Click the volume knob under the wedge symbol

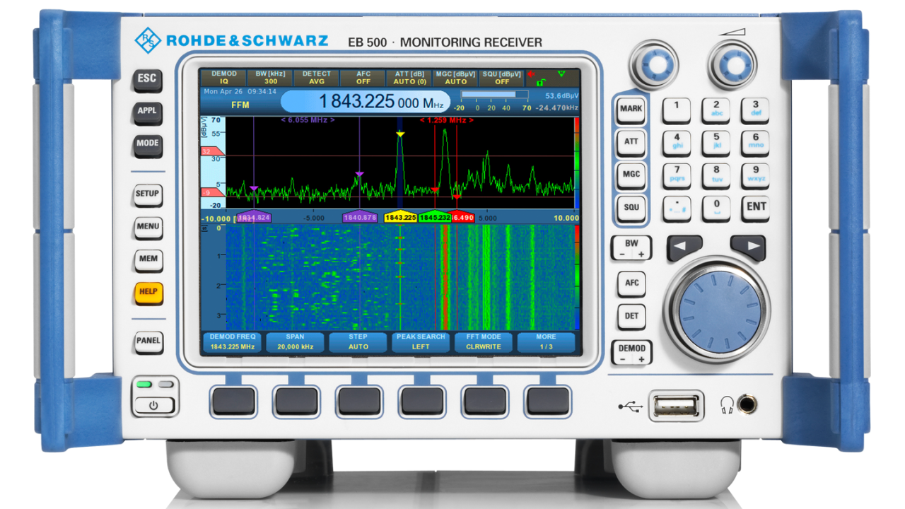coord(734,65)
